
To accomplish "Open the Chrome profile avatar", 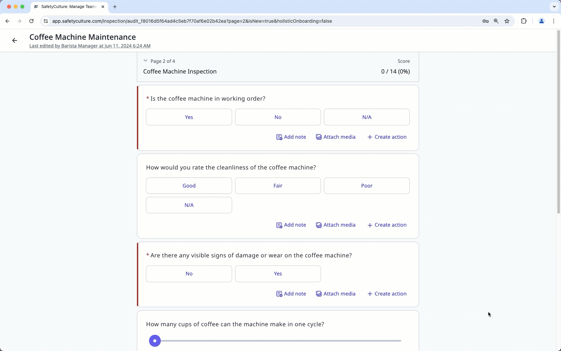I will pos(542,21).
